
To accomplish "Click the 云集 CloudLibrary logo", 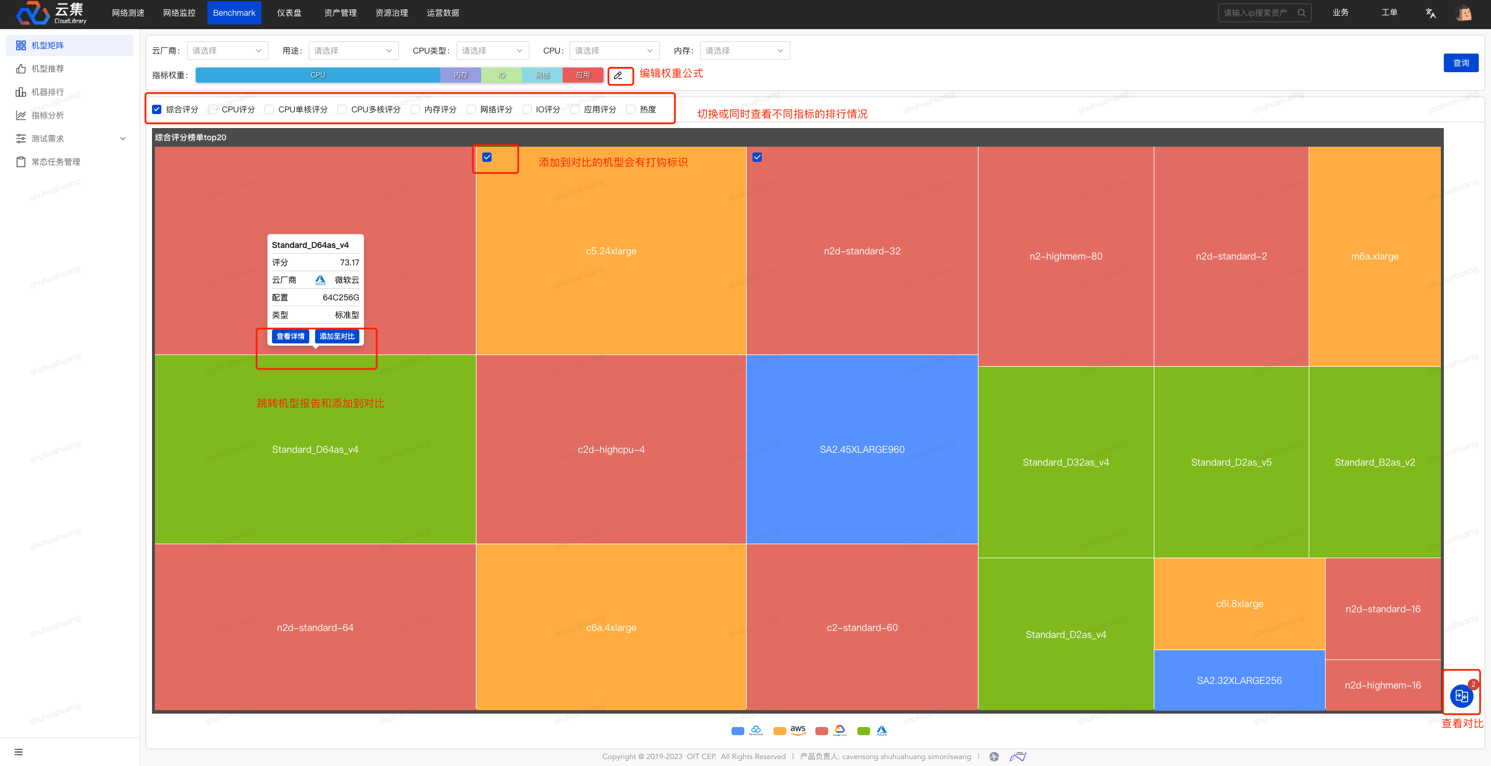I will 51,13.
